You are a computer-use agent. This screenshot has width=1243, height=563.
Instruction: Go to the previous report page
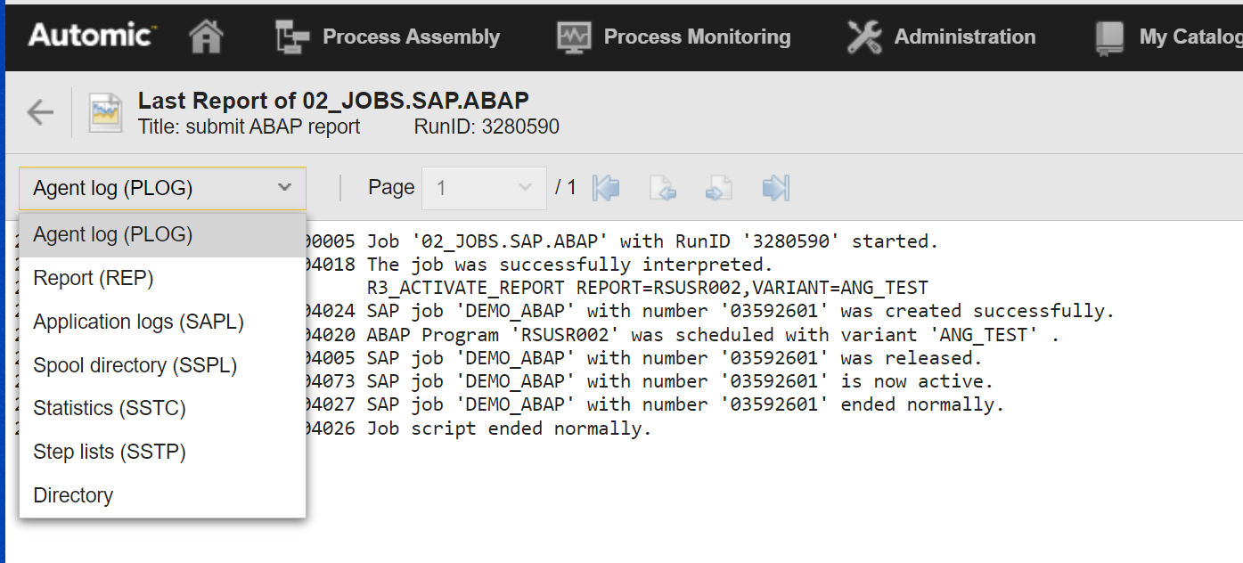click(662, 188)
